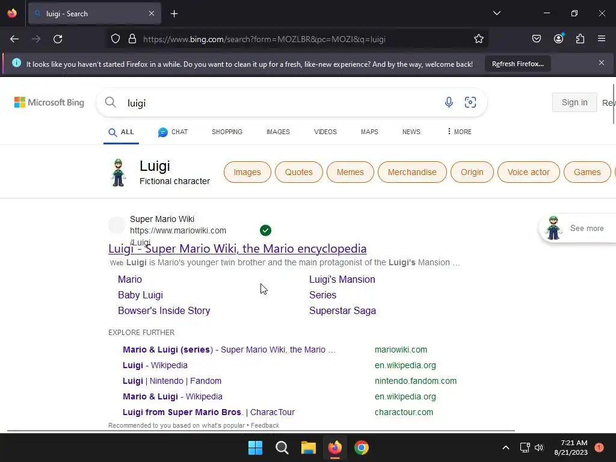
Task: Select the ALL results tab
Action: click(x=121, y=132)
